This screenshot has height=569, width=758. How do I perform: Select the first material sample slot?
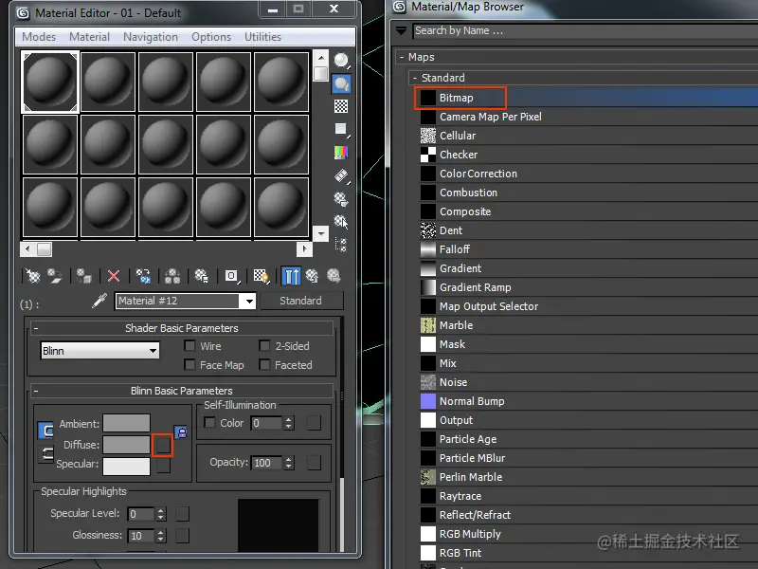click(50, 83)
